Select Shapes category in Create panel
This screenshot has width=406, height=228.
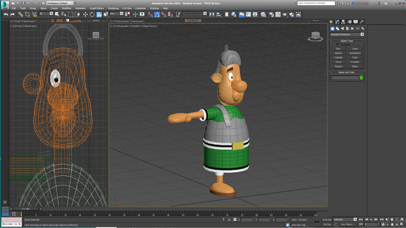(337, 28)
